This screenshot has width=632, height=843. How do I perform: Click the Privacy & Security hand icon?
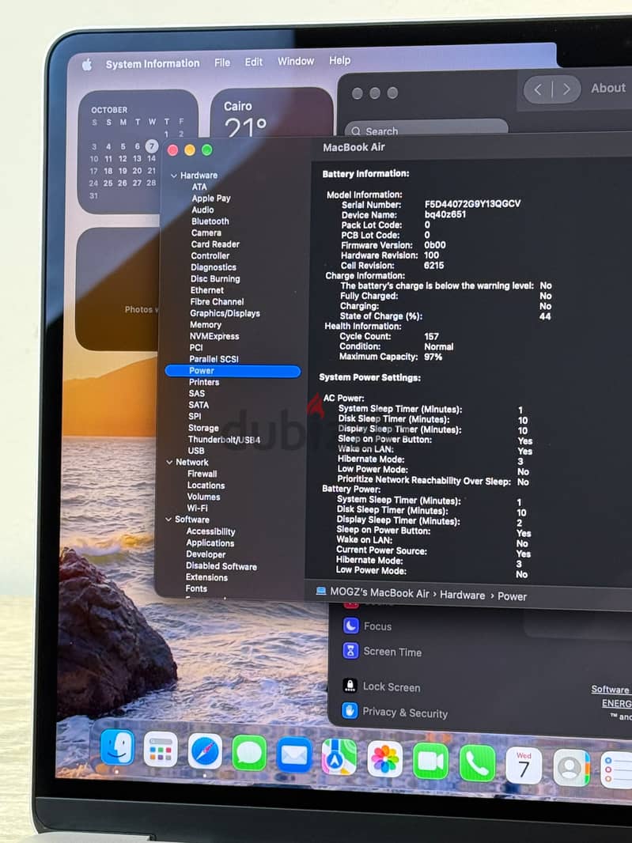coord(350,711)
